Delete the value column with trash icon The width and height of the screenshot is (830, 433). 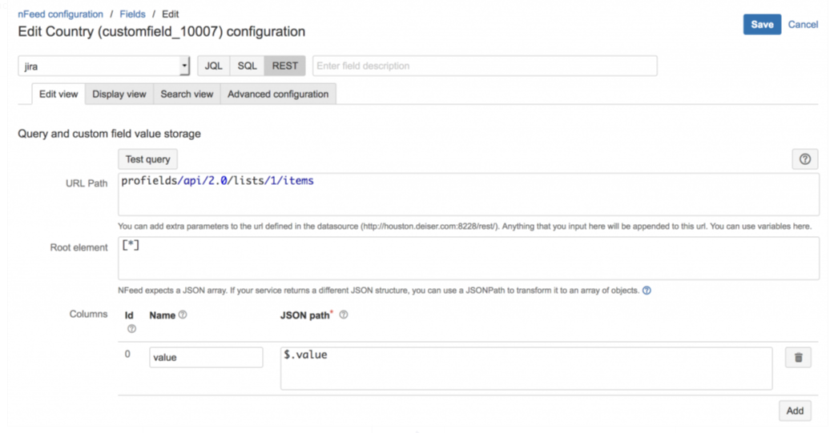tap(798, 358)
